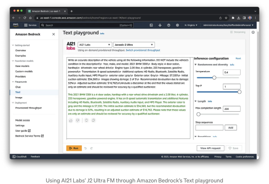The height and width of the screenshot is (184, 269).
Task: Open the browser extensions puzzle icon
Action: tap(233, 18)
